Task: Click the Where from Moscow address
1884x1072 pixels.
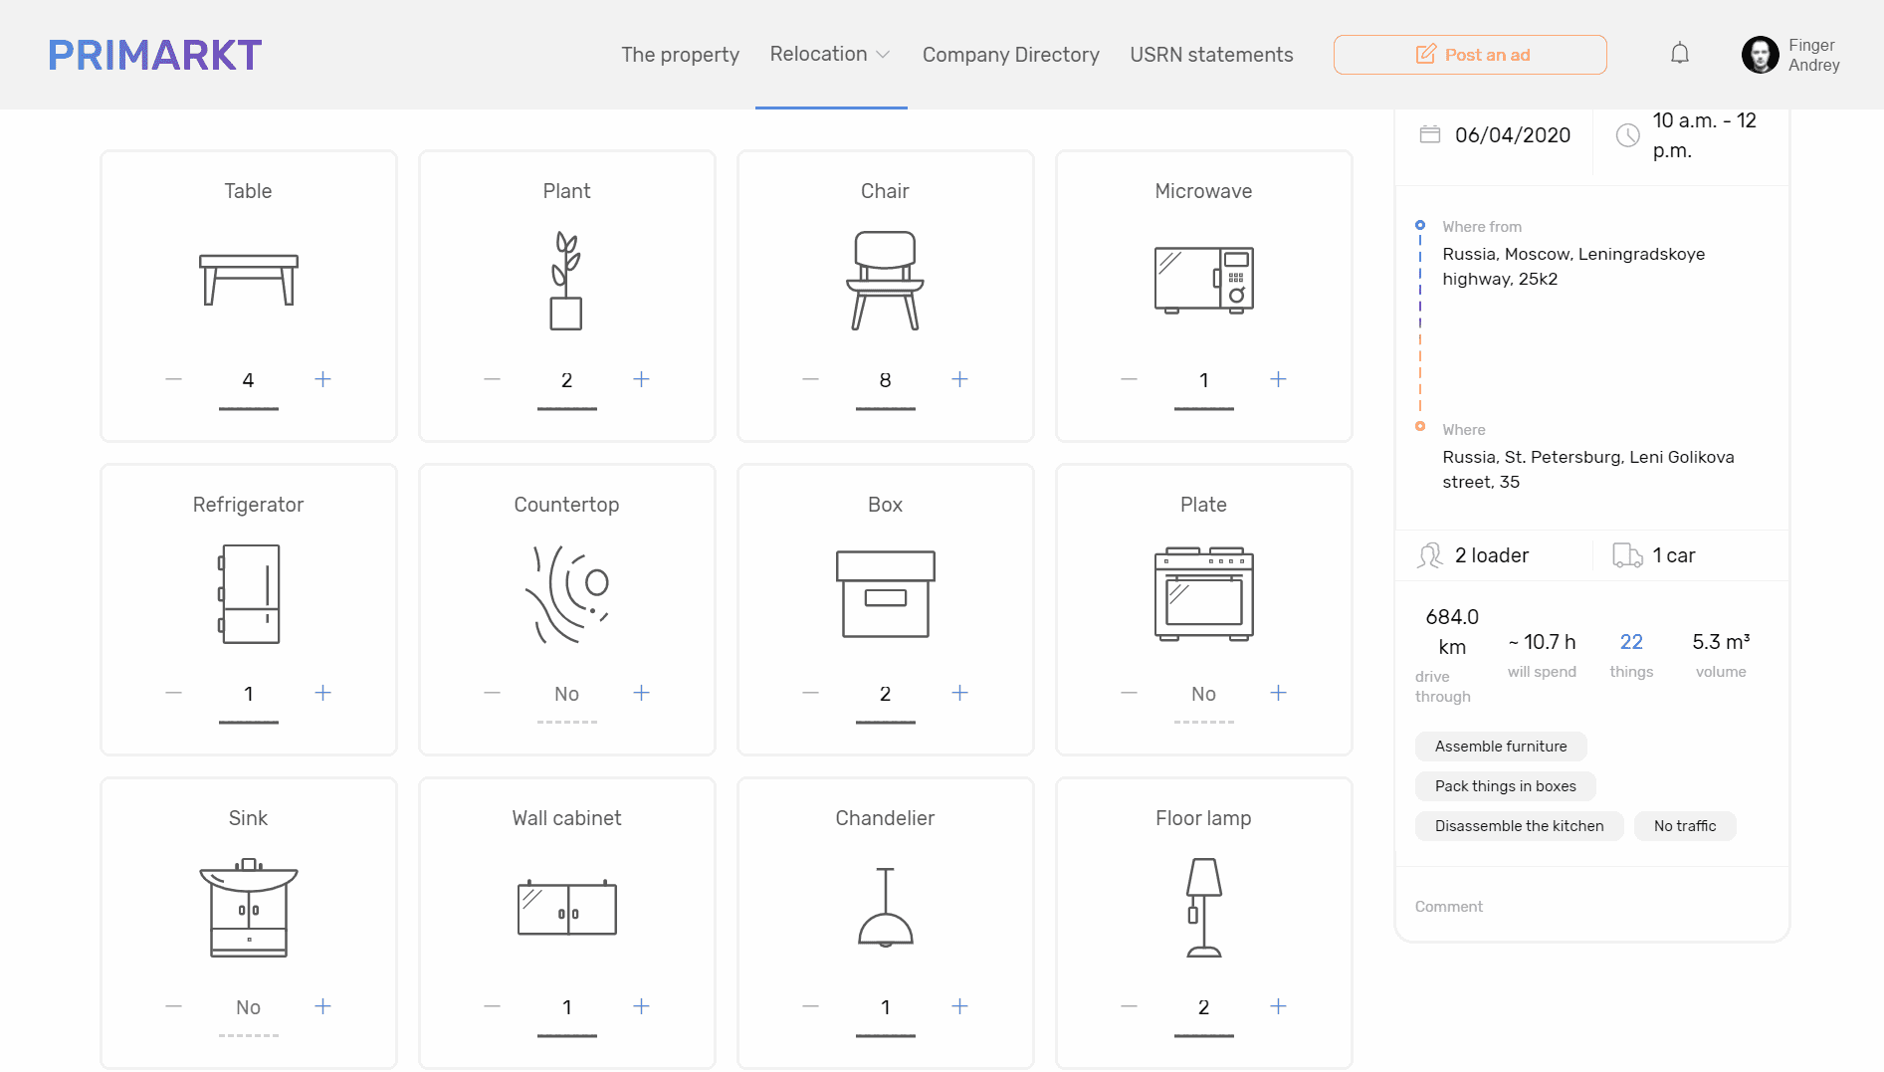Action: (x=1573, y=267)
